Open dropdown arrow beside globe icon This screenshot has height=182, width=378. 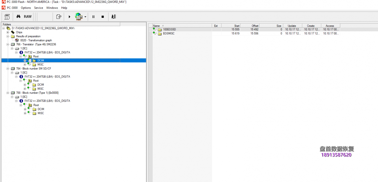(x=85, y=17)
